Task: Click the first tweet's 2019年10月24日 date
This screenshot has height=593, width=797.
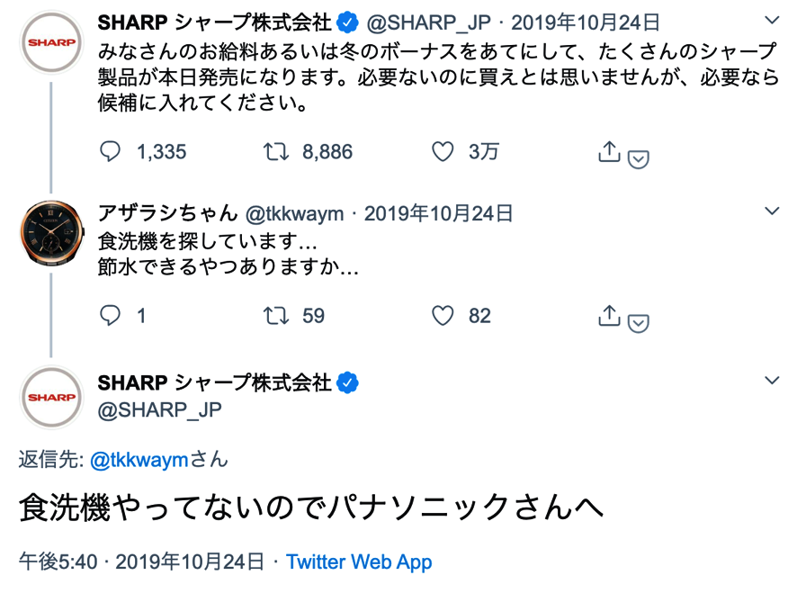Action: pyautogui.click(x=586, y=22)
